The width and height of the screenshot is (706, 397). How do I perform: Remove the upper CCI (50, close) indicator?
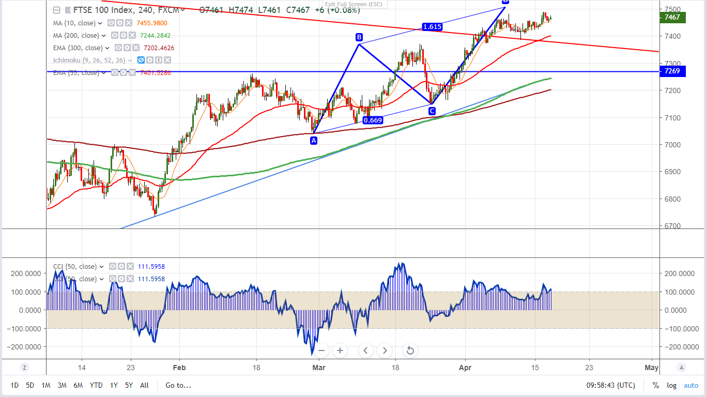click(x=129, y=266)
